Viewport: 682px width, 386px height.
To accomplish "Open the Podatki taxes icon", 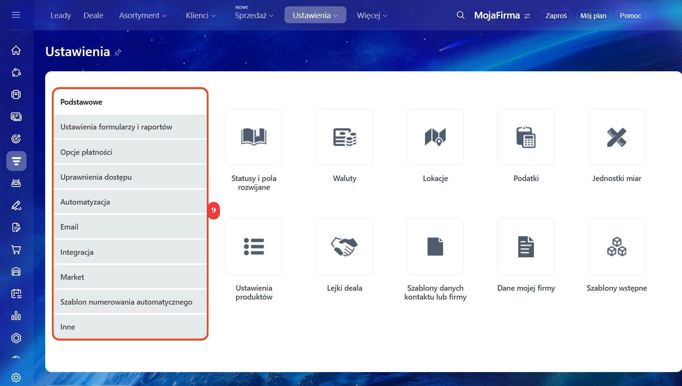I will (526, 137).
